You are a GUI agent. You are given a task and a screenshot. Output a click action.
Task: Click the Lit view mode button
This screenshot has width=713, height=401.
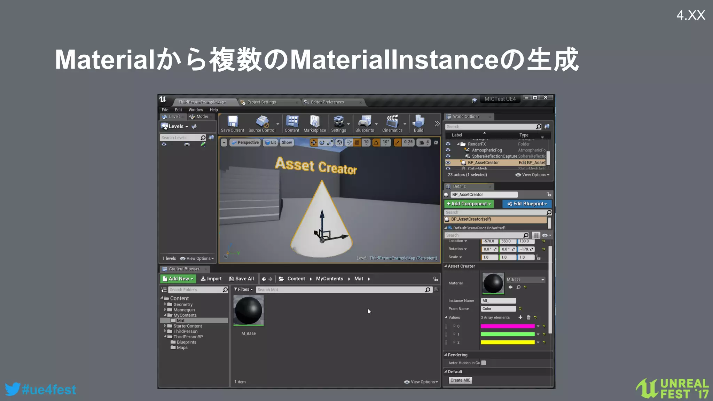(x=270, y=142)
